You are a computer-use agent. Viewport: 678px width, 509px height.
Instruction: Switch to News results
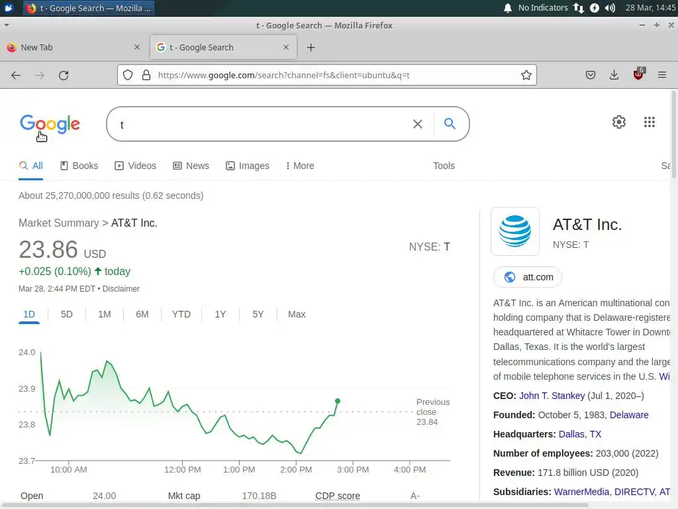[191, 166]
